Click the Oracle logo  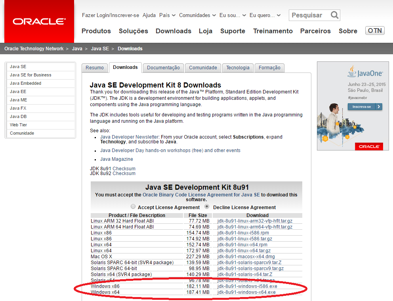pyautogui.click(x=39, y=21)
